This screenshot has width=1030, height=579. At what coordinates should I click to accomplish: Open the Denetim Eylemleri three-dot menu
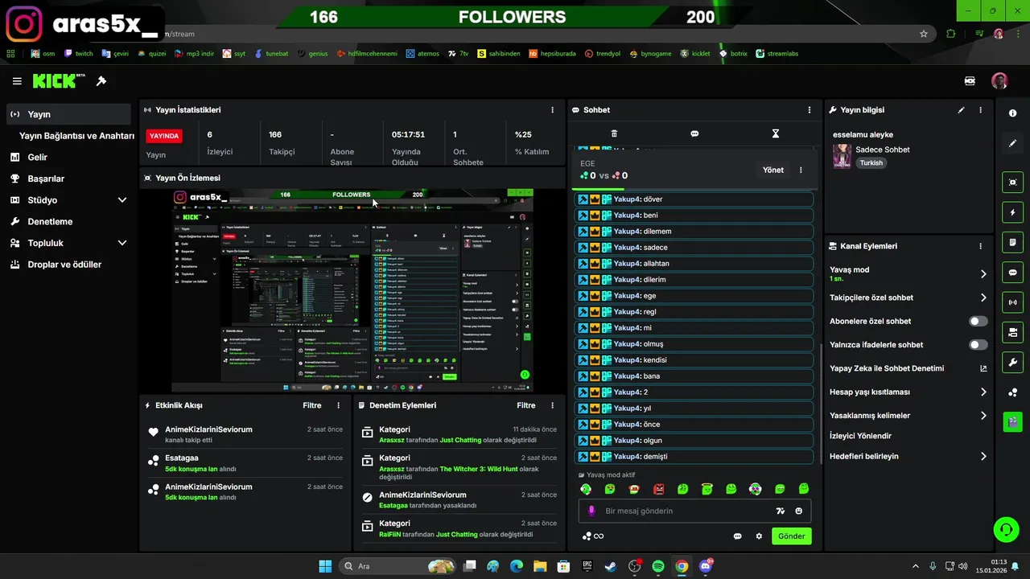pyautogui.click(x=552, y=406)
